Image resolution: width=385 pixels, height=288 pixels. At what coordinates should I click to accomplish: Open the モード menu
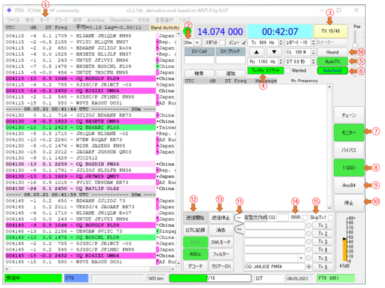[x=45, y=20]
